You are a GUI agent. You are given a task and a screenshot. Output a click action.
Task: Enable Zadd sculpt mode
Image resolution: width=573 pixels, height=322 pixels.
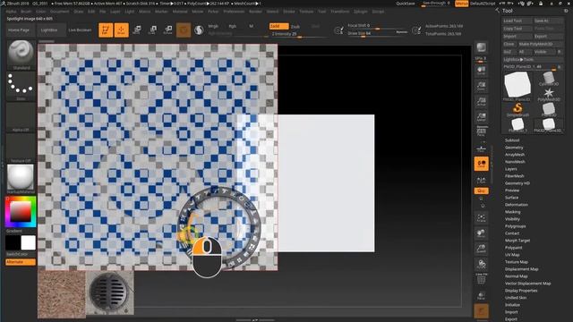click(278, 26)
